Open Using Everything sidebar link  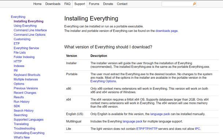point(25,26)
